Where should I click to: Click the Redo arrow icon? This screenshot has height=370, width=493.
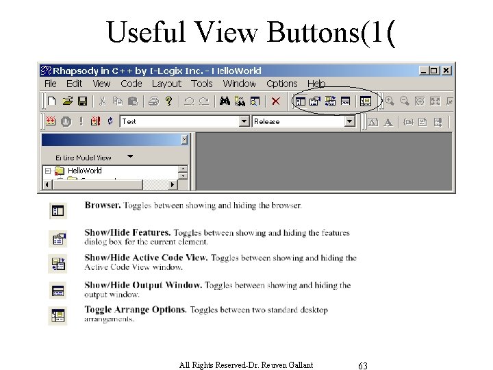[204, 101]
